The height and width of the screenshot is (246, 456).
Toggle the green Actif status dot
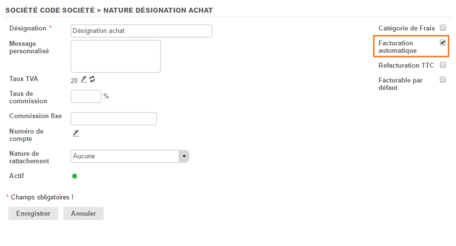coord(75,176)
